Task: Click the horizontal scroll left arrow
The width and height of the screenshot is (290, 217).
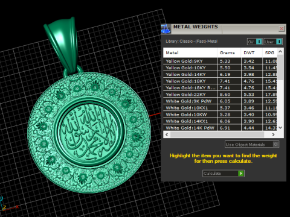Action: point(167,134)
